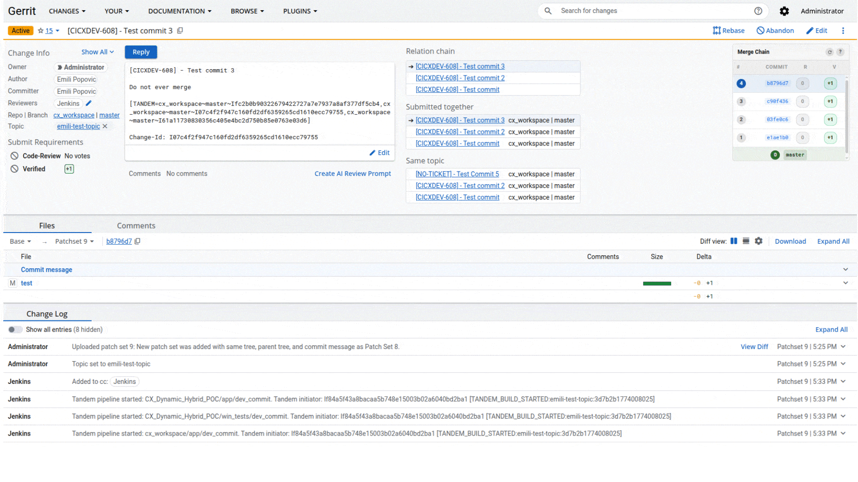Screen dimensions: 858x482
Task: Expand the Commit message file row
Action: 845,270
